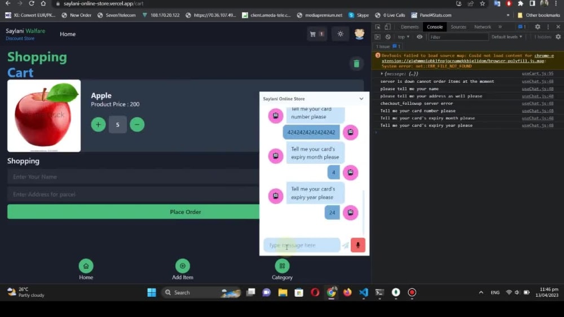Viewport: 564px width, 317px height.
Task: Clear the console with the clear icon
Action: (388, 37)
